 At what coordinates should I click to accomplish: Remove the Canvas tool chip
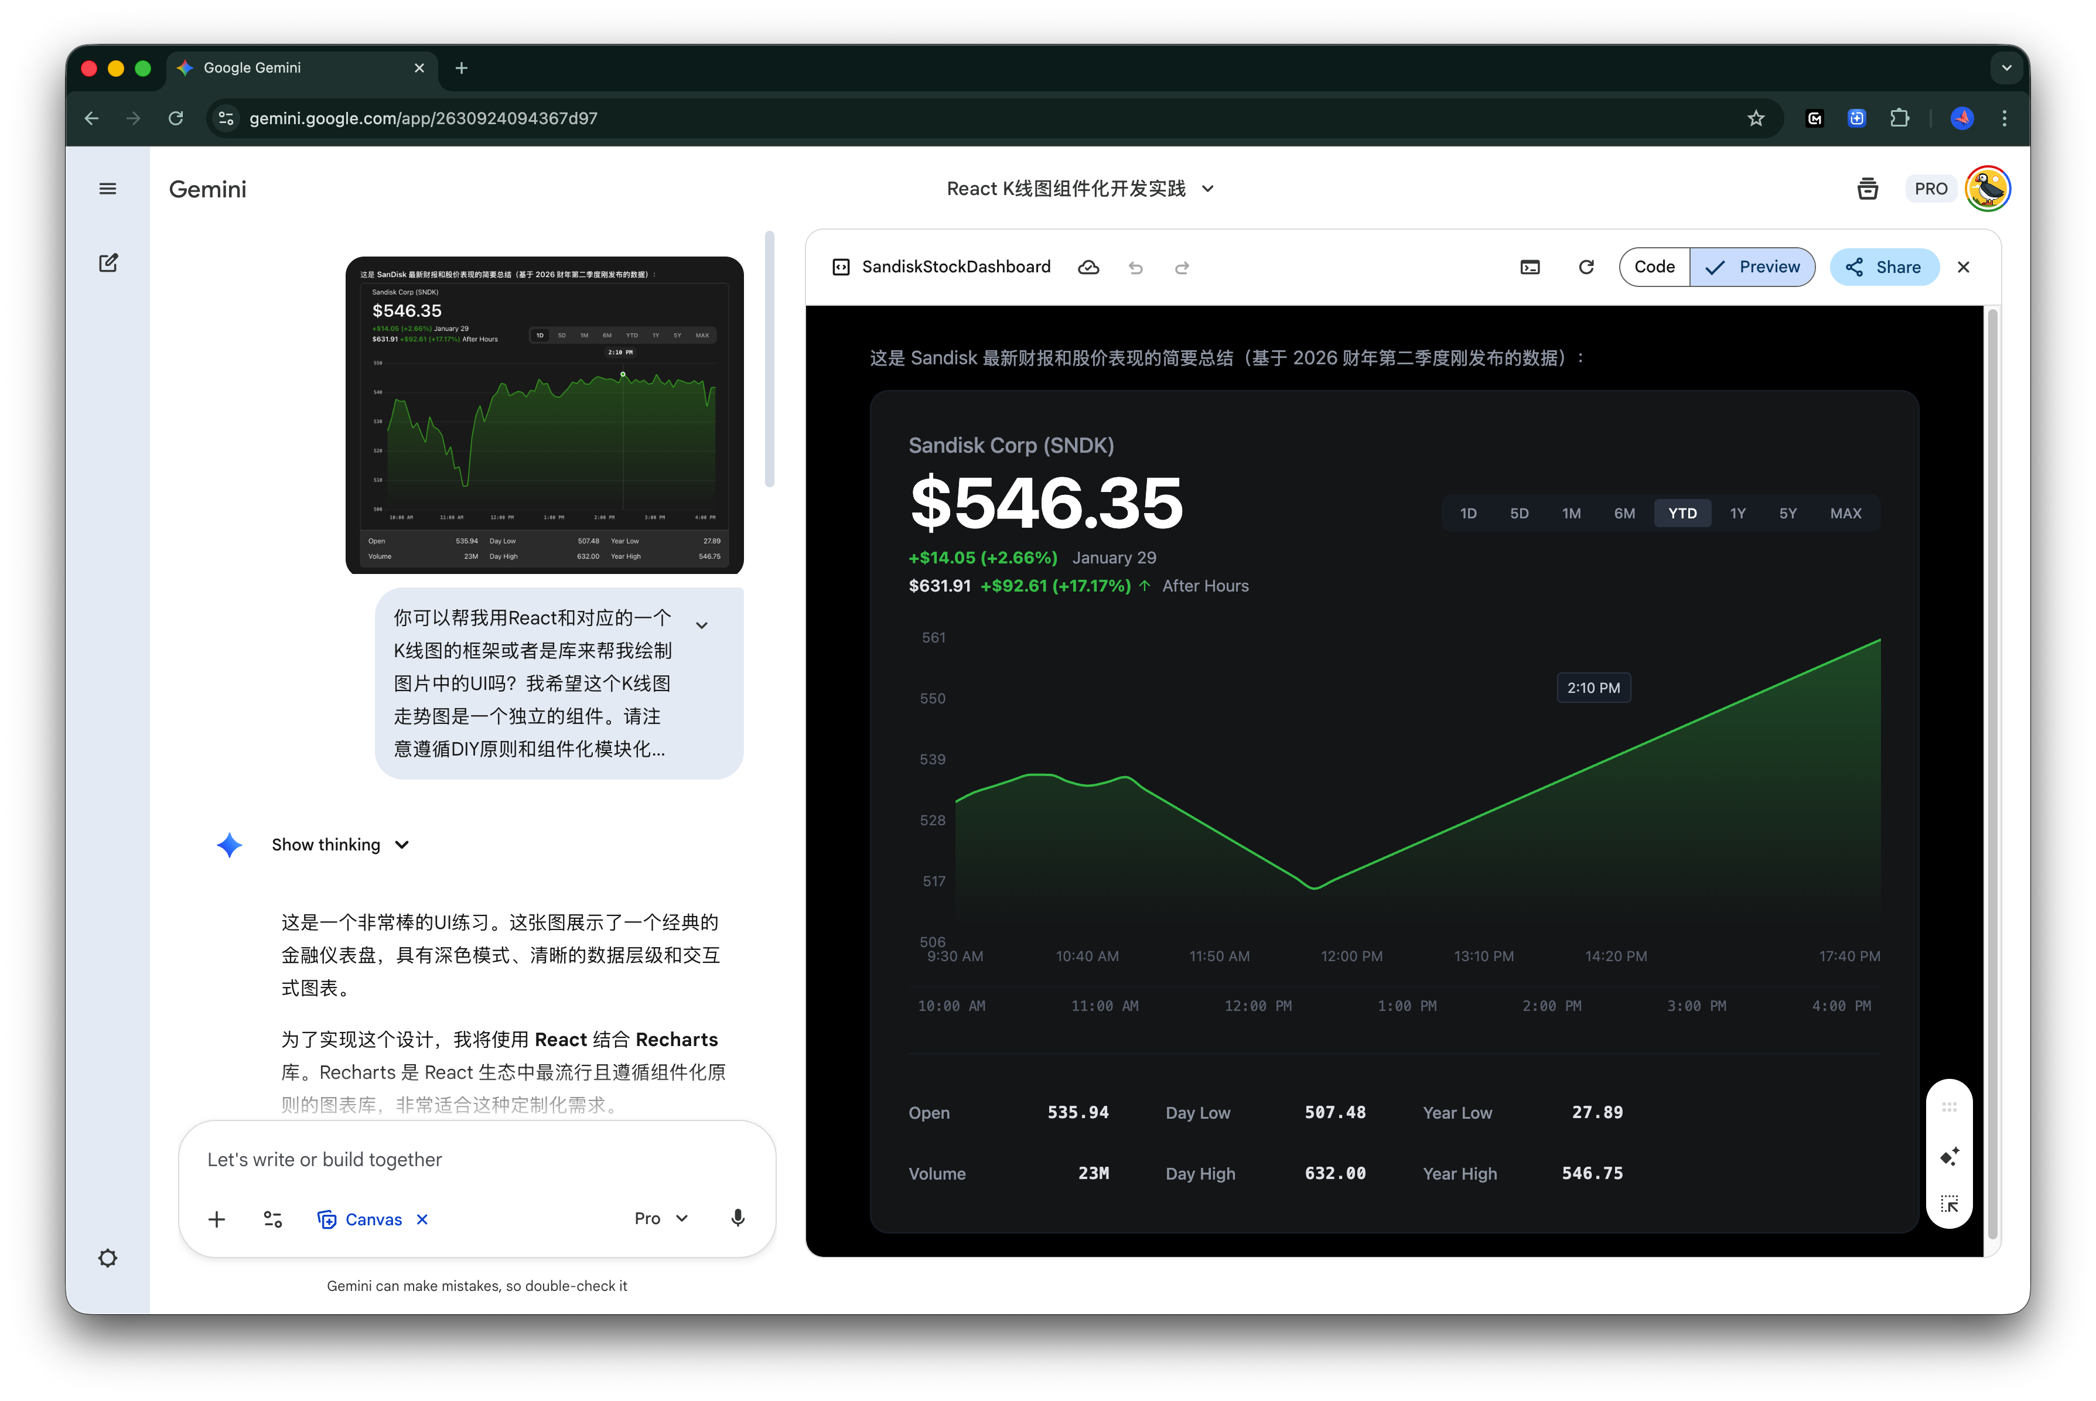422,1219
